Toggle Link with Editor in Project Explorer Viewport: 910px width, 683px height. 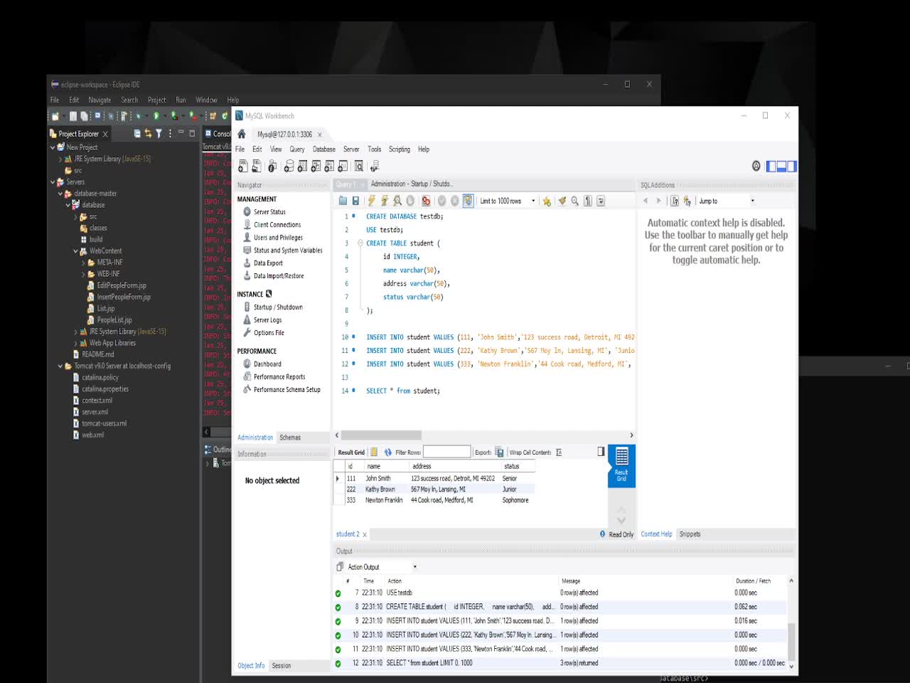click(149, 134)
